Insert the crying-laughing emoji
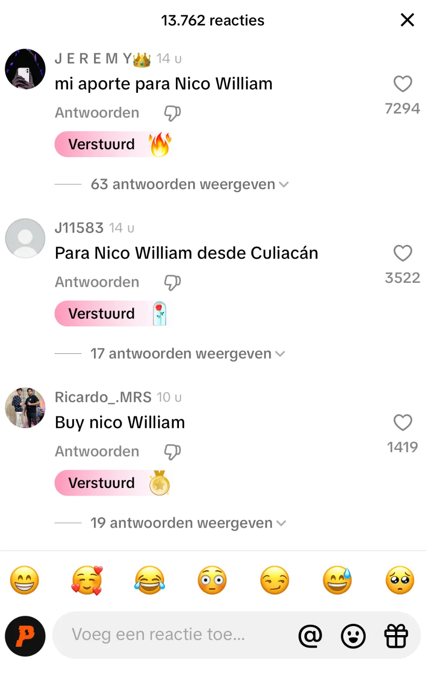 click(150, 580)
